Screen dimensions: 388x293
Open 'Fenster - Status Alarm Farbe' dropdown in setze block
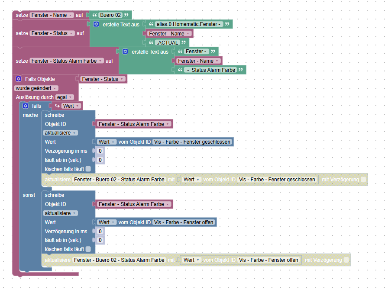67,61
